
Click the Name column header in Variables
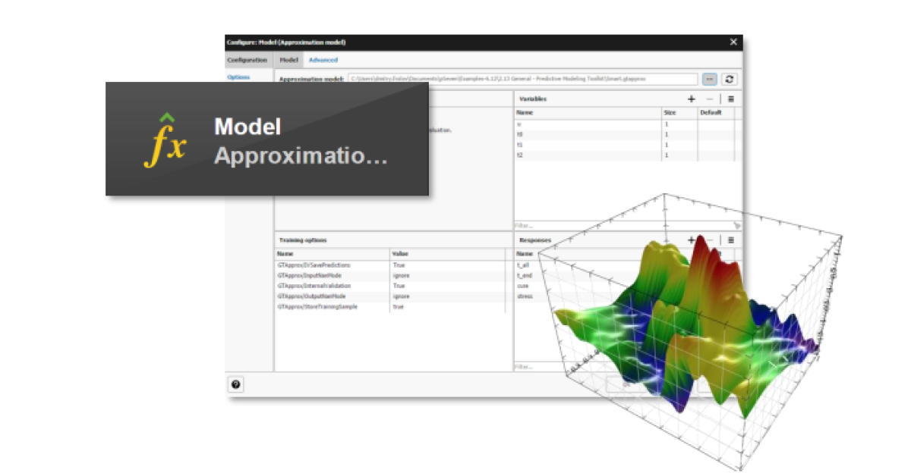pyautogui.click(x=588, y=113)
